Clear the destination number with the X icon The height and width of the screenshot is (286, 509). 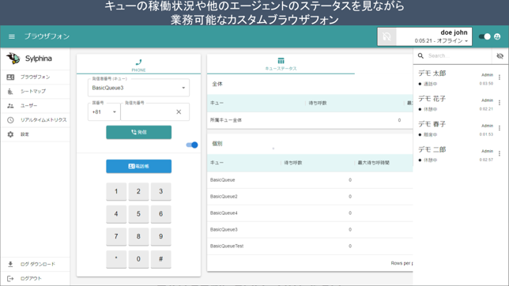tap(179, 111)
